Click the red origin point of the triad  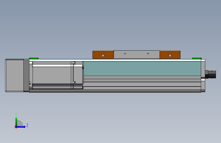coord(16,127)
